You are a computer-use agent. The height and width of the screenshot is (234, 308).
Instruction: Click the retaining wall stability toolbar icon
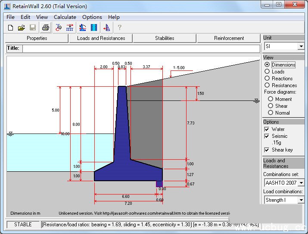tap(83, 28)
